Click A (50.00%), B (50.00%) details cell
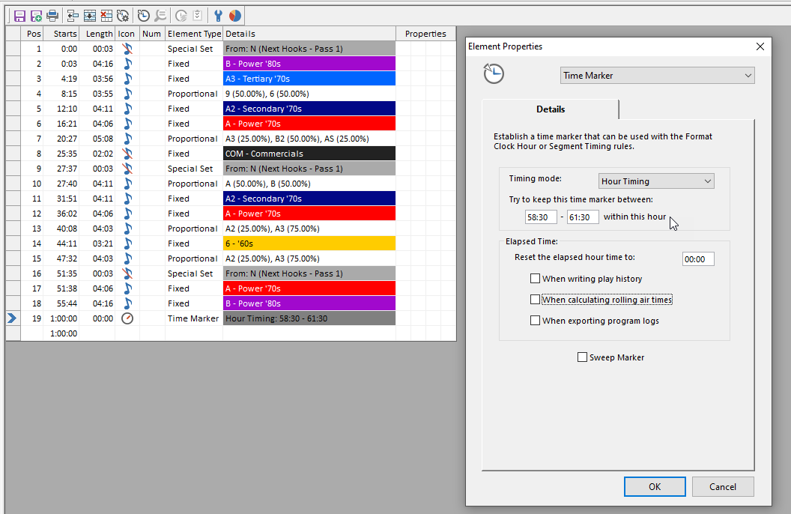Screen dimensions: 791x514 tap(309, 184)
